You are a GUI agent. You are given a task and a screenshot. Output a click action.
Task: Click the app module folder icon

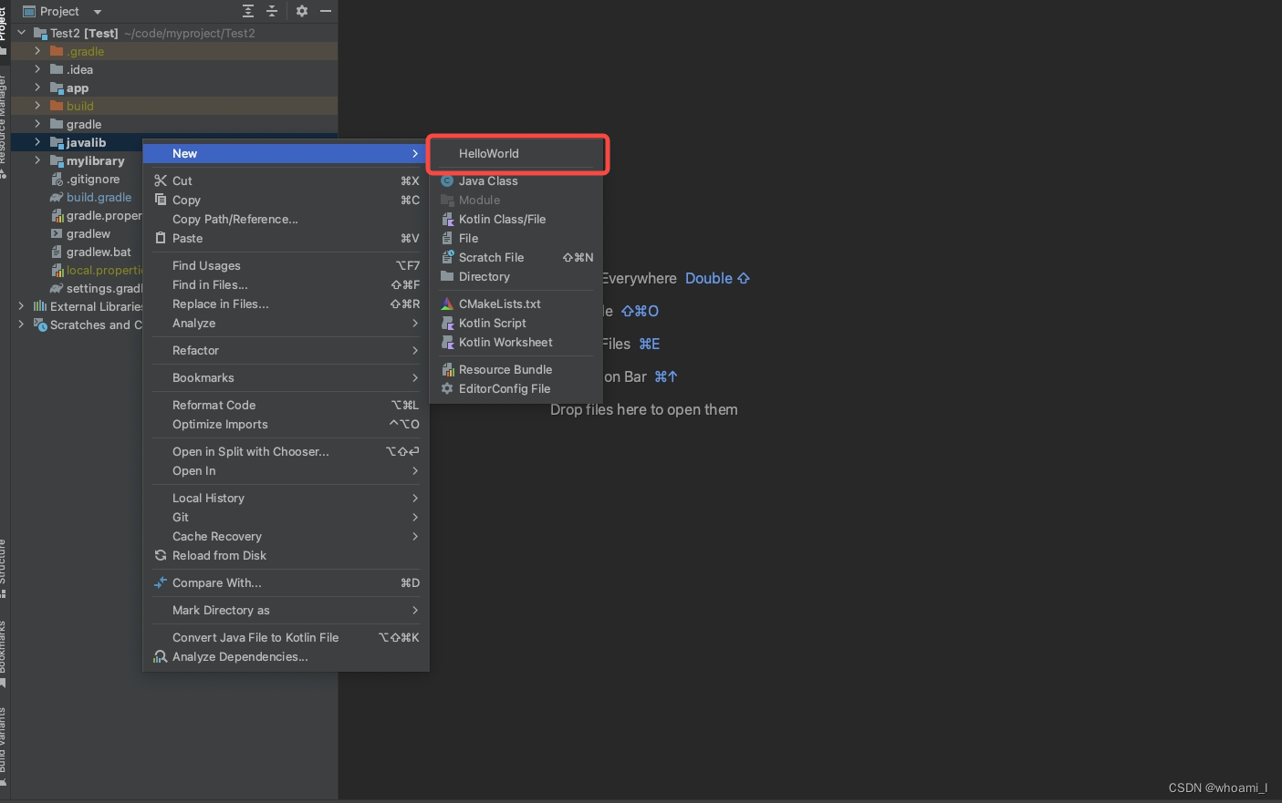57,88
